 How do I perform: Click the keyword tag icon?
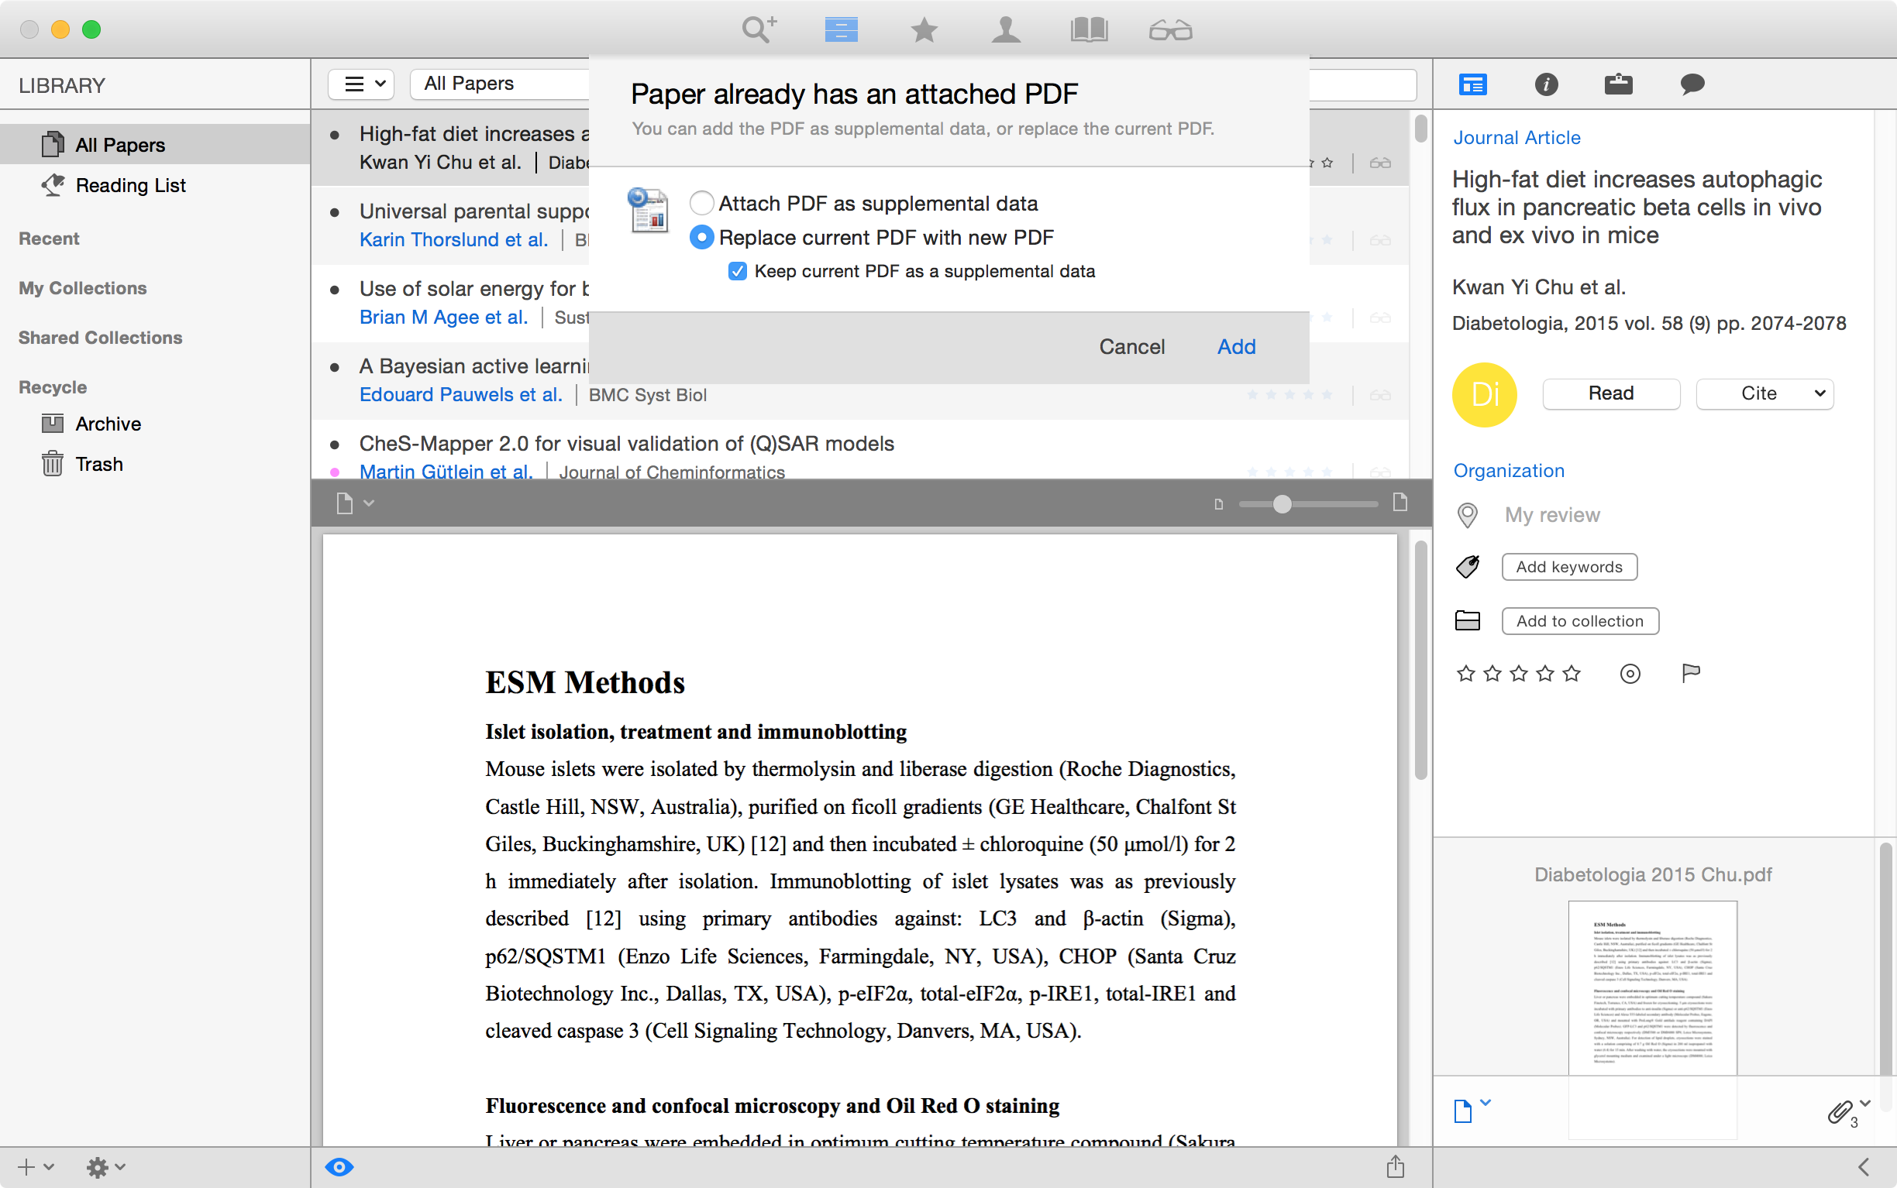click(1467, 566)
